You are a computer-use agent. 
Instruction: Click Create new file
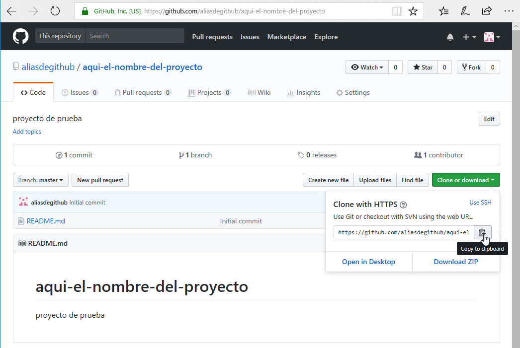328,180
